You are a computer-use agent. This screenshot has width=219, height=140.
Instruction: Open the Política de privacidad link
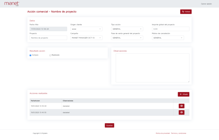point(163,133)
